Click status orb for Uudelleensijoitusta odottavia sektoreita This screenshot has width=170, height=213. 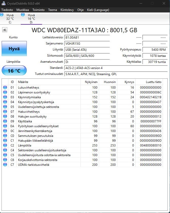[x=5, y=155]
